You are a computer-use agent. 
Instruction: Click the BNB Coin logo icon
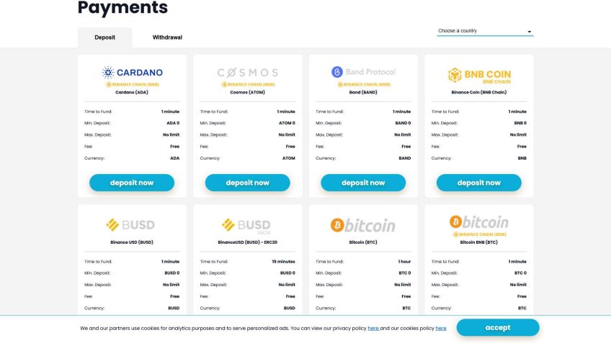tap(454, 75)
